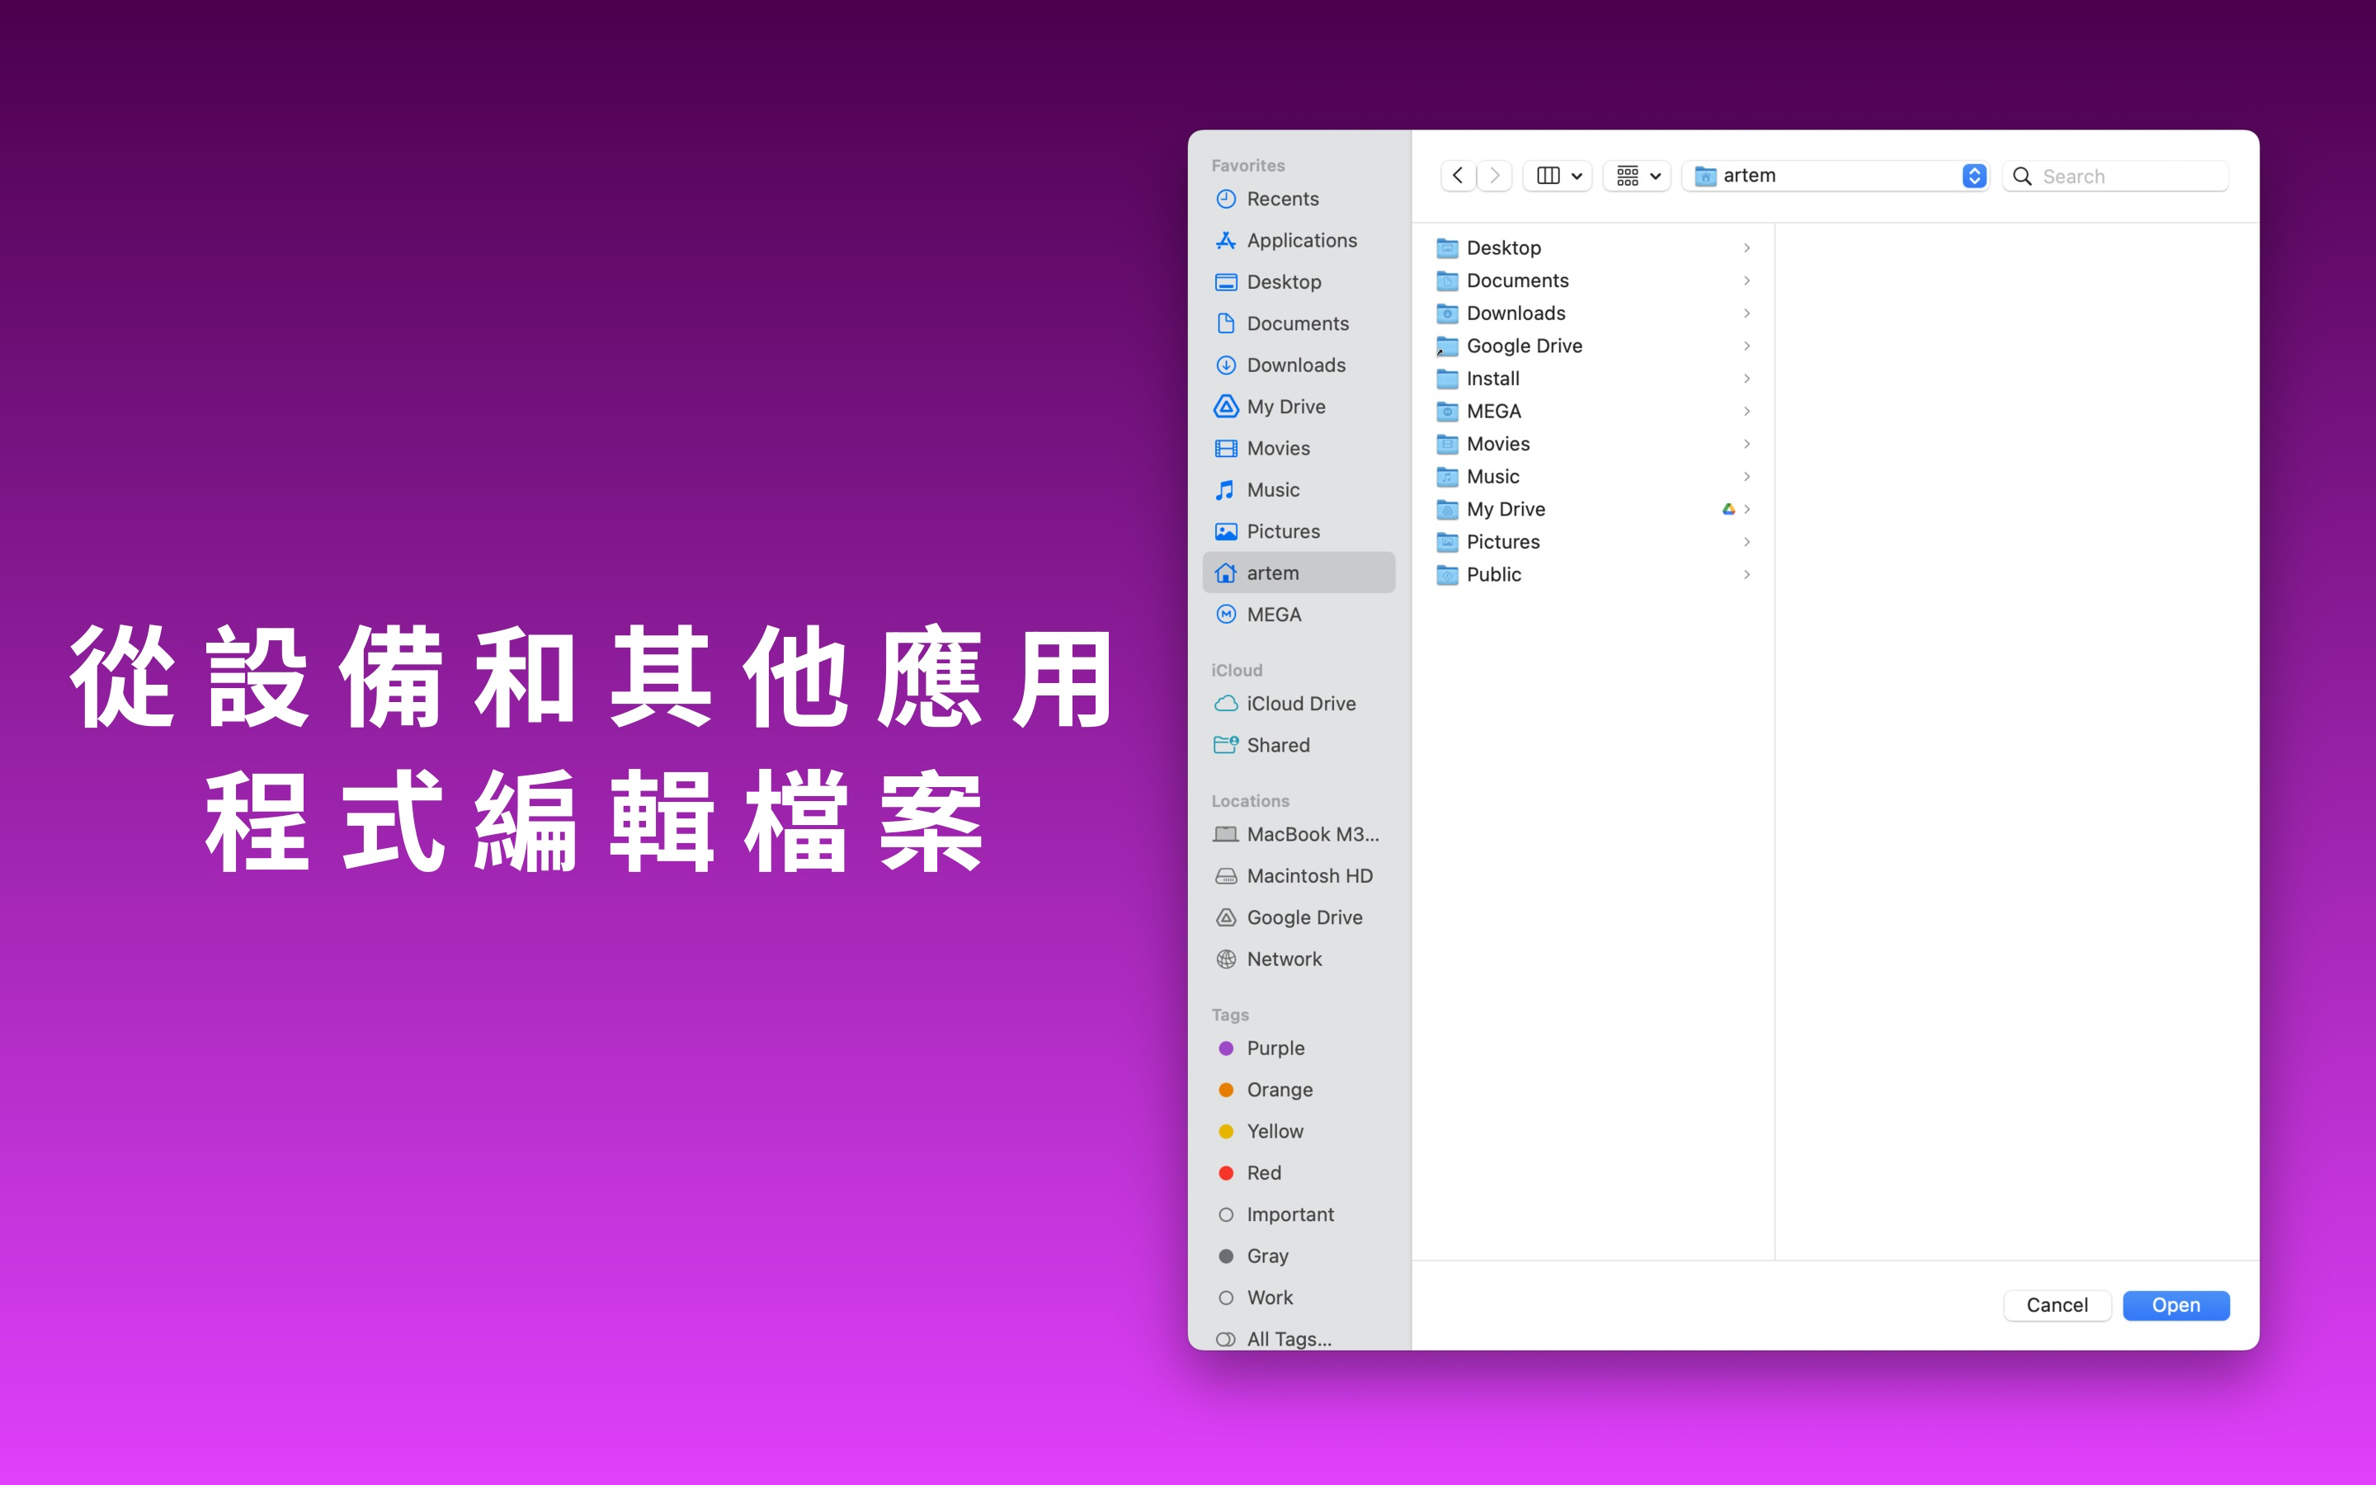The image size is (2376, 1485).
Task: Click the Documents sidebar icon
Action: tap(1225, 323)
